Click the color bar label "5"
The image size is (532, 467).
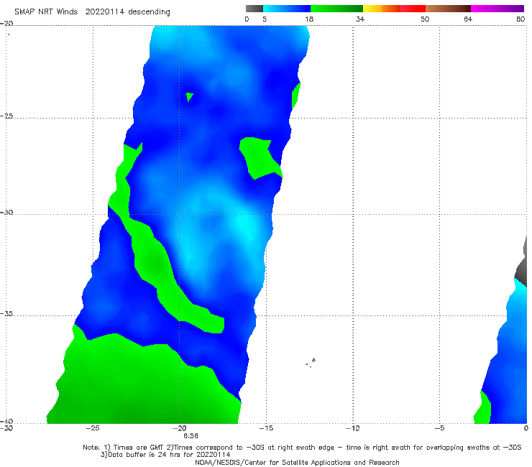[265, 19]
